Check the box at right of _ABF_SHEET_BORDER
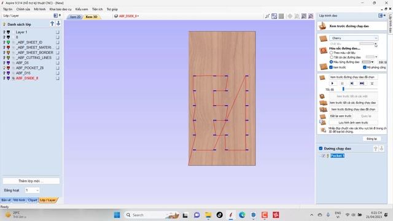 tap(58, 53)
